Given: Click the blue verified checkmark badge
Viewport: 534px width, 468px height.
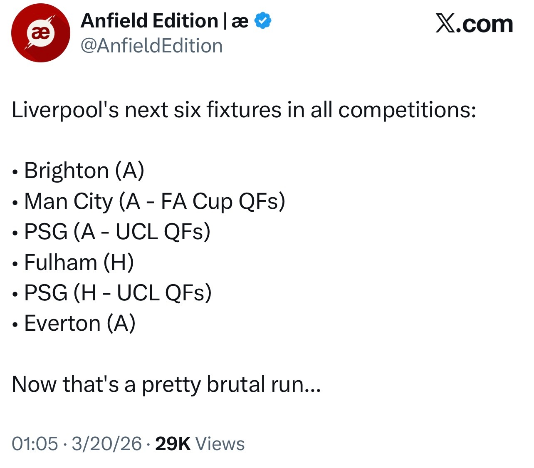Looking at the screenshot, I should 263,21.
